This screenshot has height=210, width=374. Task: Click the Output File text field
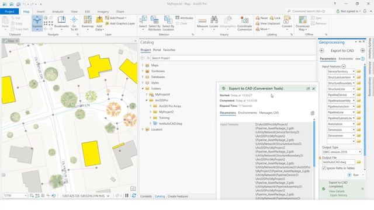(x=338, y=162)
